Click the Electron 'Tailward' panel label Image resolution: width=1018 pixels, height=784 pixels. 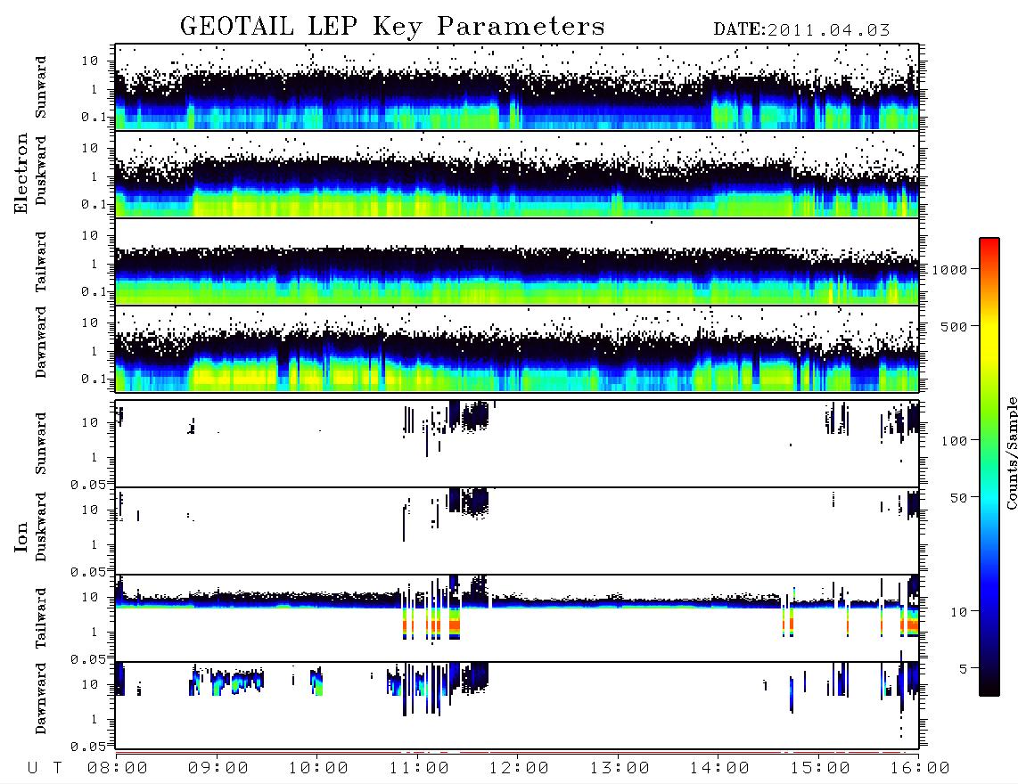pos(41,262)
